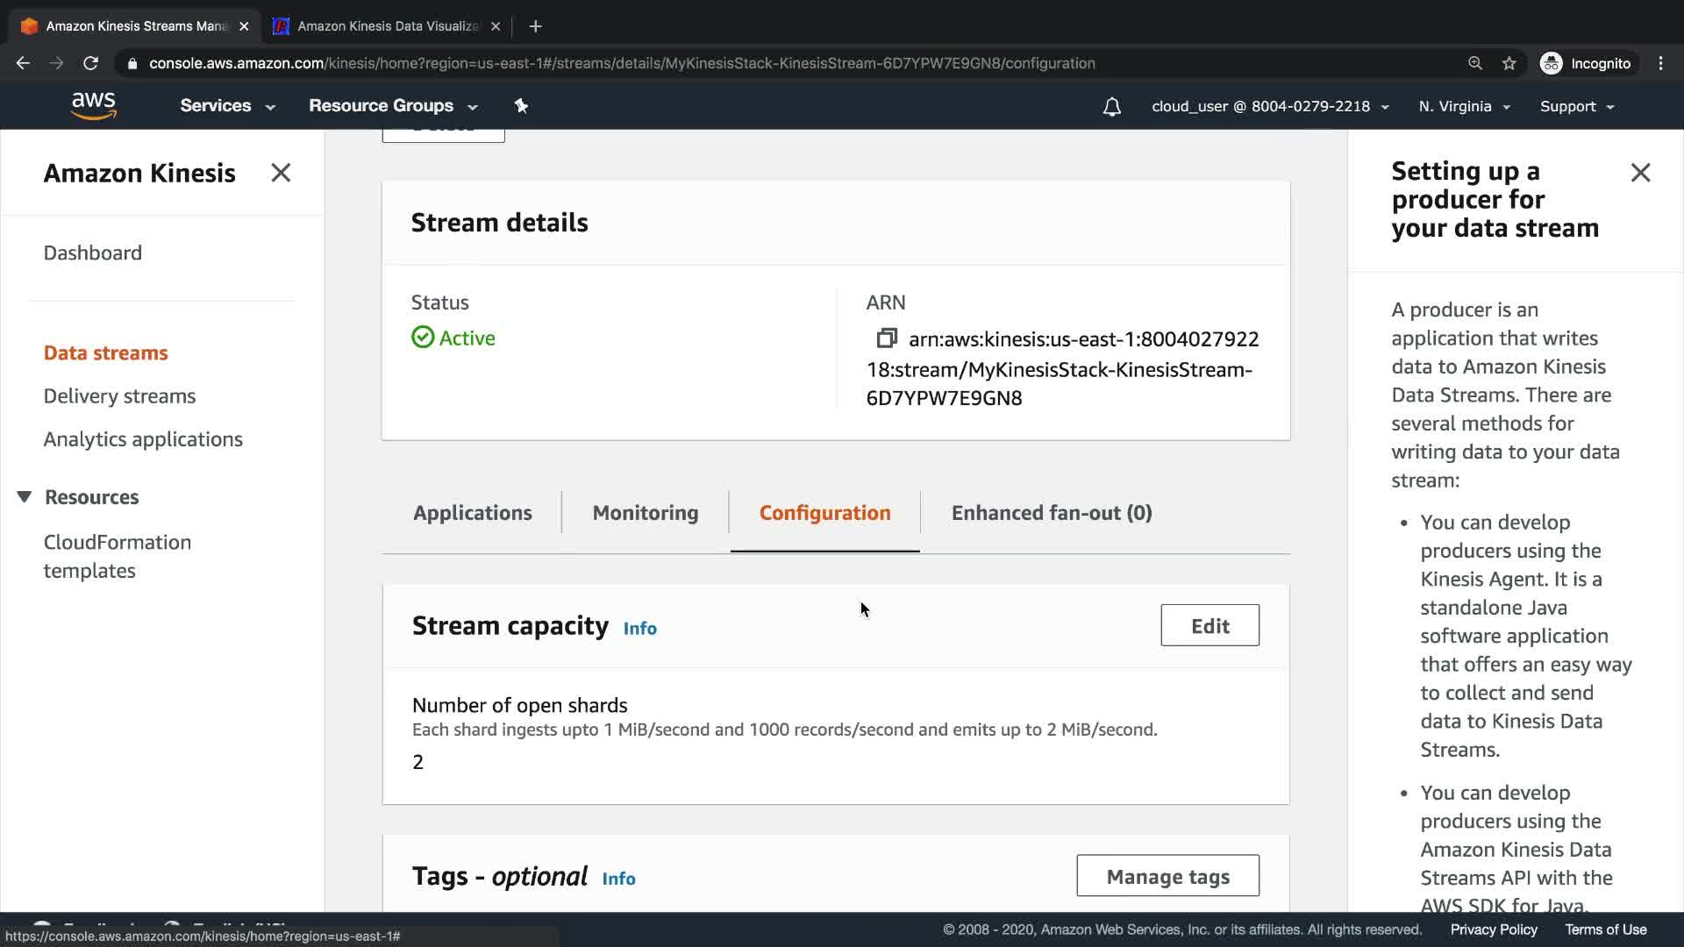Image resolution: width=1684 pixels, height=947 pixels.
Task: Open Info link beside Stream capacity
Action: click(x=639, y=629)
